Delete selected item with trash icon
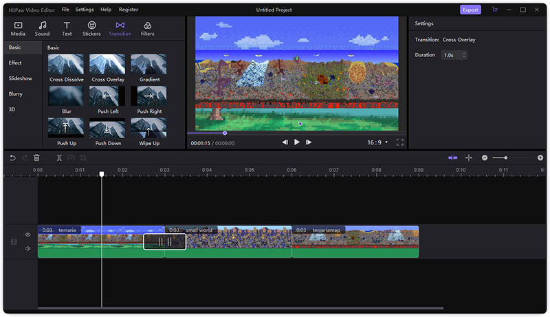550x317 pixels. [x=36, y=157]
